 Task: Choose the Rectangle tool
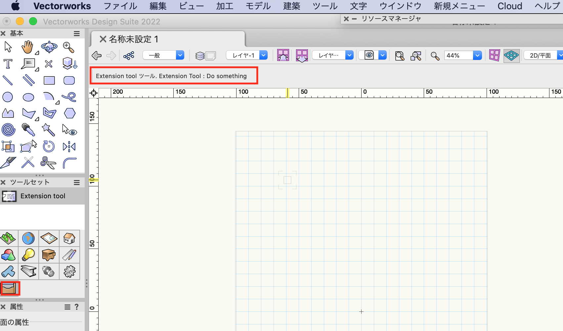(x=49, y=80)
